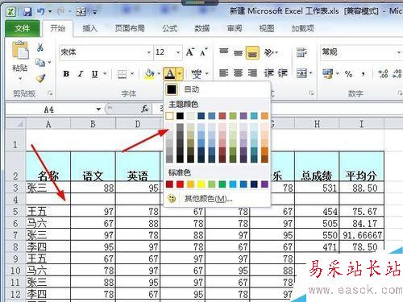Open the fill color dropdown arrow
The height and width of the screenshot is (302, 403).
tap(159, 74)
